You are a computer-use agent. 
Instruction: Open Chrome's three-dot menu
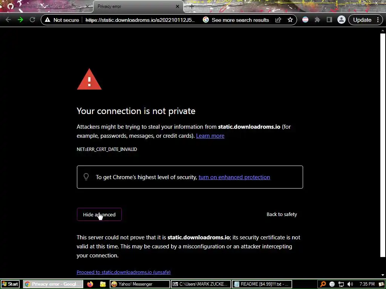(378, 20)
